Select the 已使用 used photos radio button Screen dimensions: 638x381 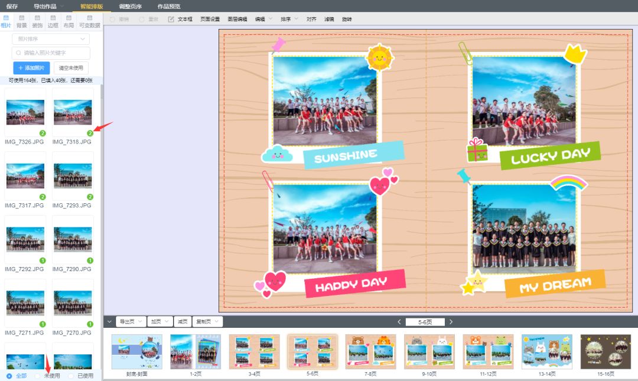pos(71,376)
